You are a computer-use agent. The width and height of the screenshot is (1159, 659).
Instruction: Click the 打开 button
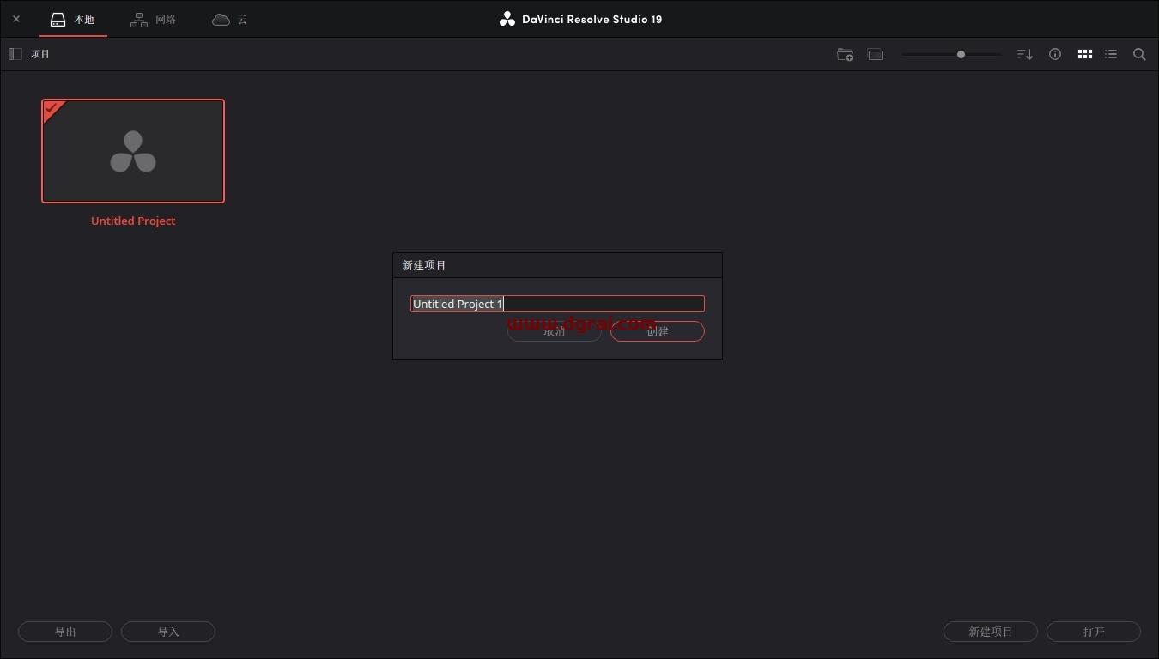click(x=1093, y=632)
